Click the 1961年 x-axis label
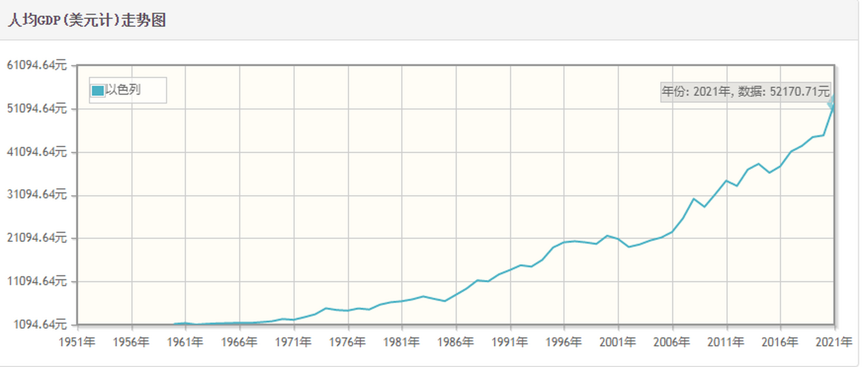The image size is (863, 367). [x=185, y=342]
